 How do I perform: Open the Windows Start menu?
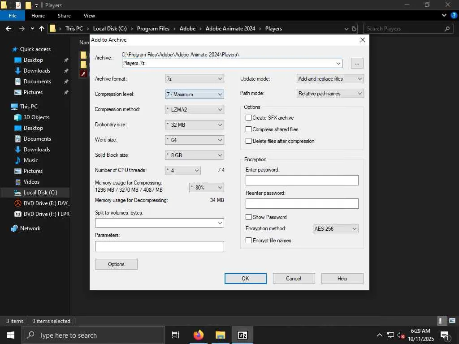[11, 335]
